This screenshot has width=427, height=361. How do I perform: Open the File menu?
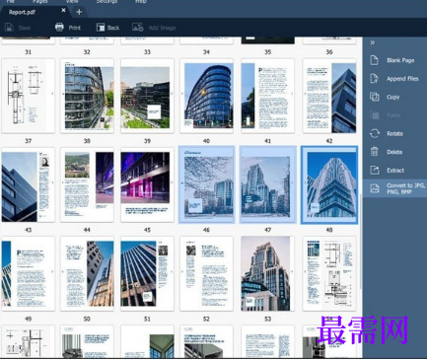tap(10, 2)
